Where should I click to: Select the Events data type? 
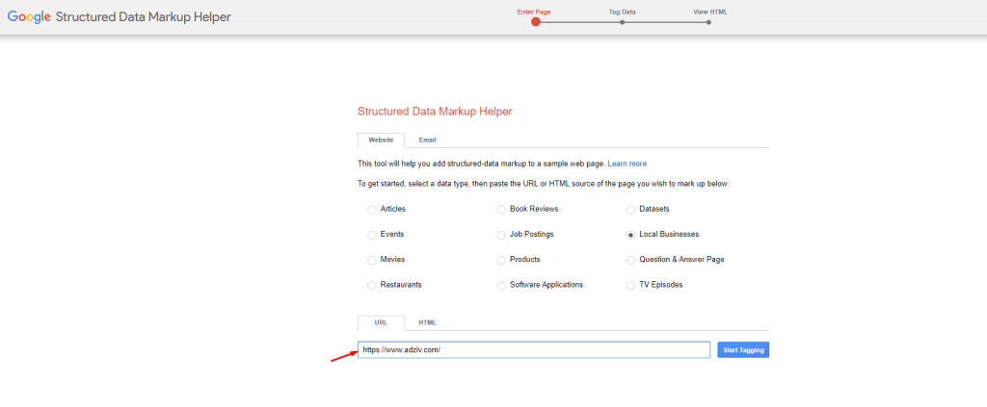click(372, 235)
